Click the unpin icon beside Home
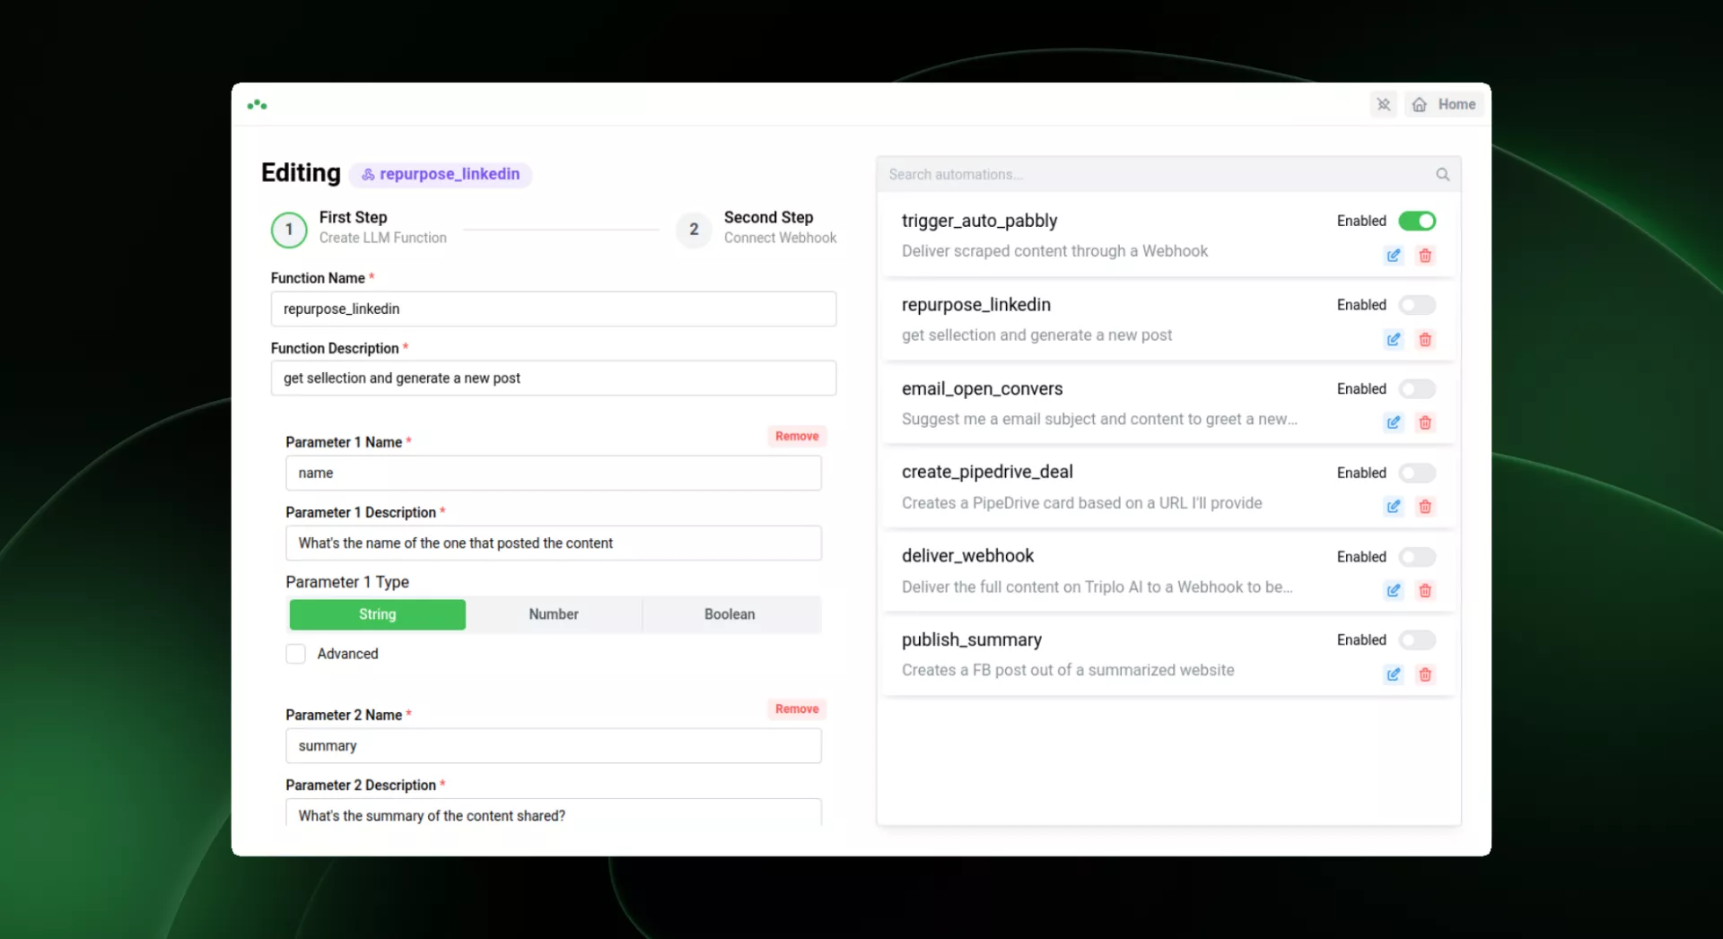Screen dimensions: 1723x939 (x=1383, y=105)
